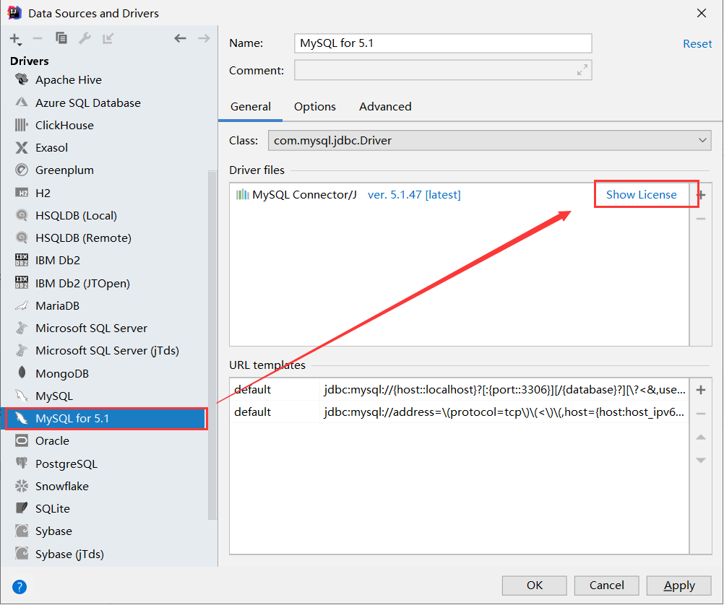Image resolution: width=724 pixels, height=605 pixels.
Task: Move URL template down arrow
Action: pyautogui.click(x=701, y=460)
